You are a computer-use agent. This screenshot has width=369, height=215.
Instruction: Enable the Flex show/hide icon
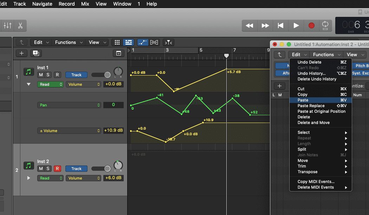(x=154, y=42)
